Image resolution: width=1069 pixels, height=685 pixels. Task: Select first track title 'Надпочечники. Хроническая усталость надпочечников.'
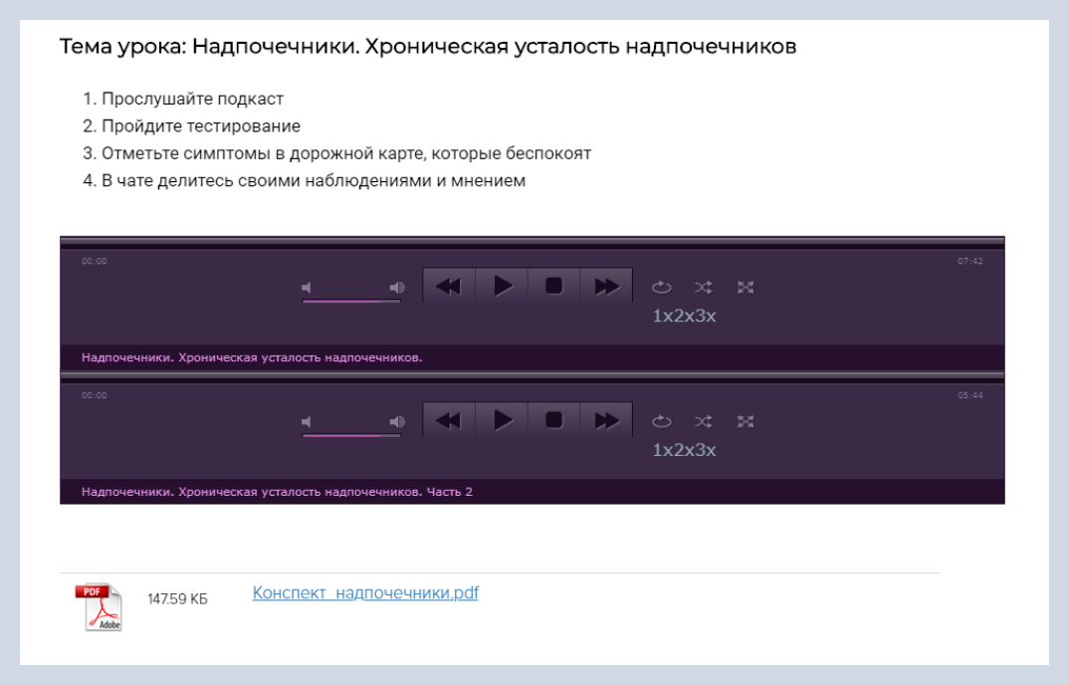click(x=252, y=357)
